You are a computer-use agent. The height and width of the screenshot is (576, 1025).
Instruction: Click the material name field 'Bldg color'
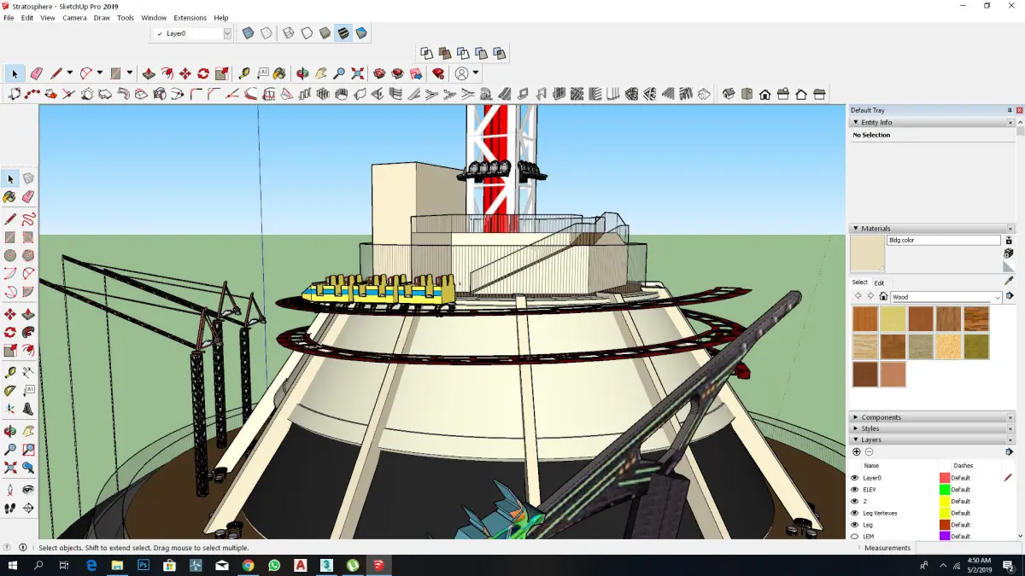(943, 241)
